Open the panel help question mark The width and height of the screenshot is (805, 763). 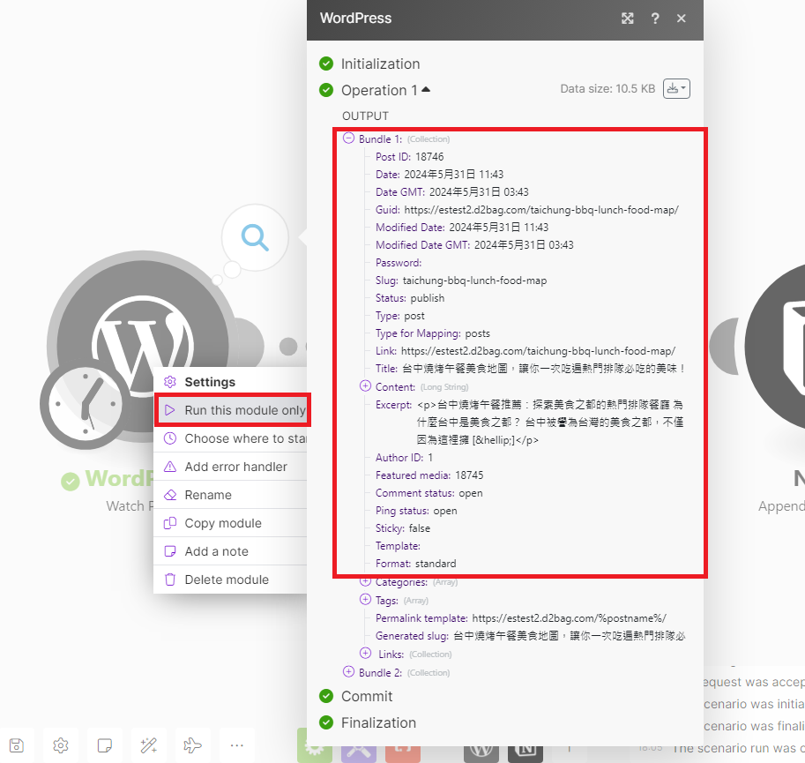[655, 19]
